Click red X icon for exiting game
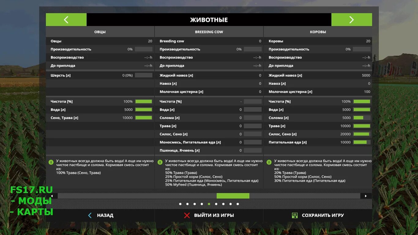The width and height of the screenshot is (418, 235). (x=187, y=215)
